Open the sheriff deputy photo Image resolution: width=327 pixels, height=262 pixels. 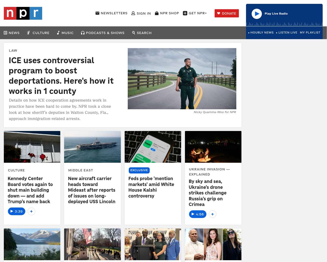tap(182, 79)
